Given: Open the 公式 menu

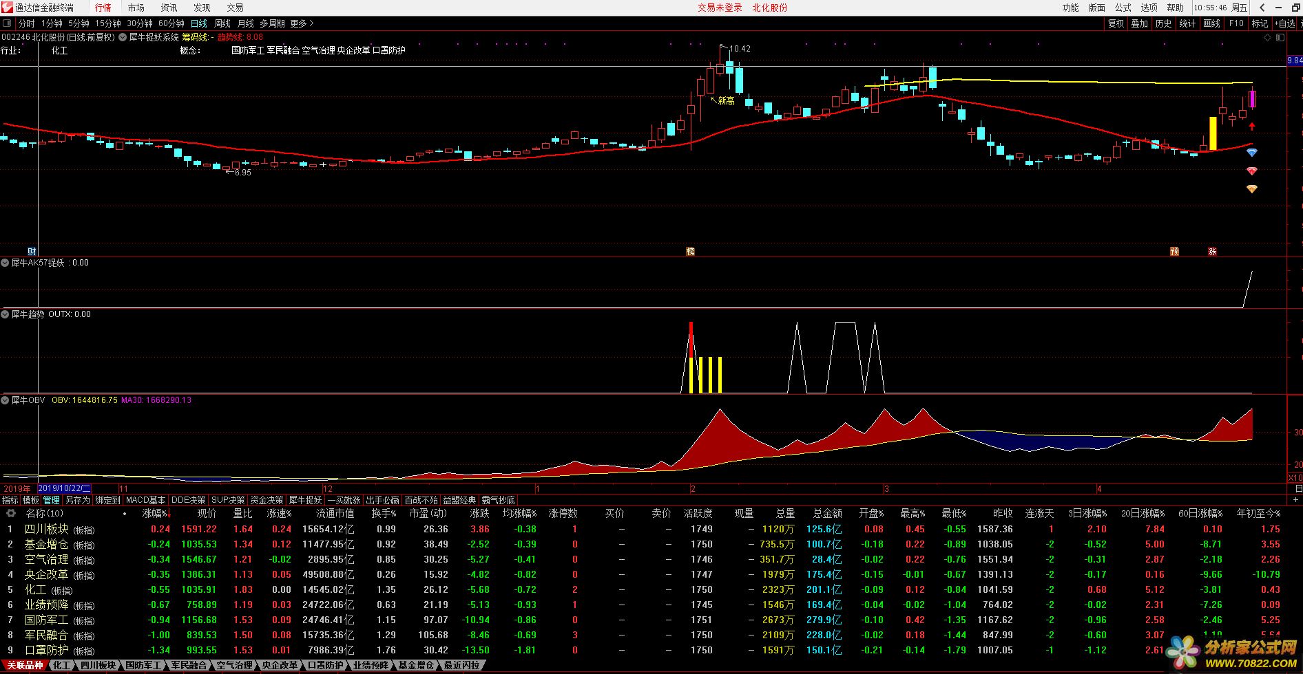Looking at the screenshot, I should [x=1123, y=8].
